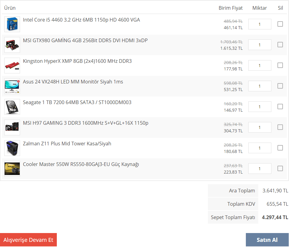Check the Sil box for Seagate 1 TB
This screenshot has height=247, width=289.
280,107
